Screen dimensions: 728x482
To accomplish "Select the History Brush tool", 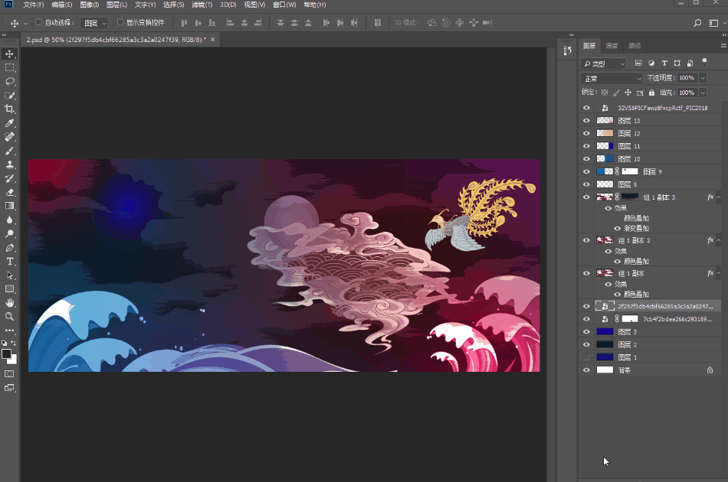I will [9, 178].
